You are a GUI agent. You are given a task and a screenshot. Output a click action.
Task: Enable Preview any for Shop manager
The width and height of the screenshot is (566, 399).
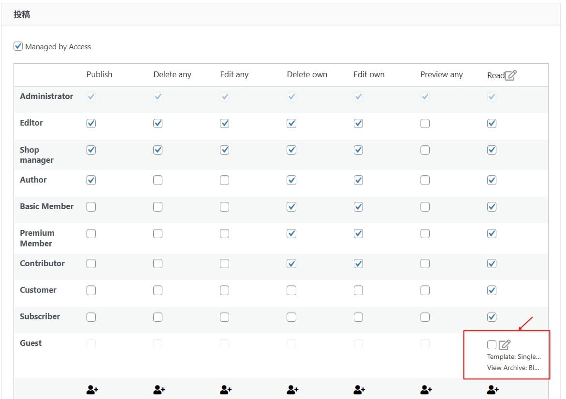(x=425, y=150)
